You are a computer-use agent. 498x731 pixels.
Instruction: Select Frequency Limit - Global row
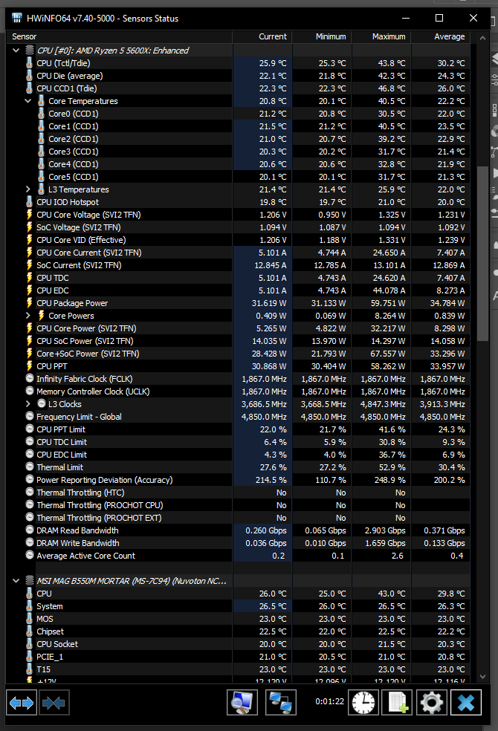238,416
